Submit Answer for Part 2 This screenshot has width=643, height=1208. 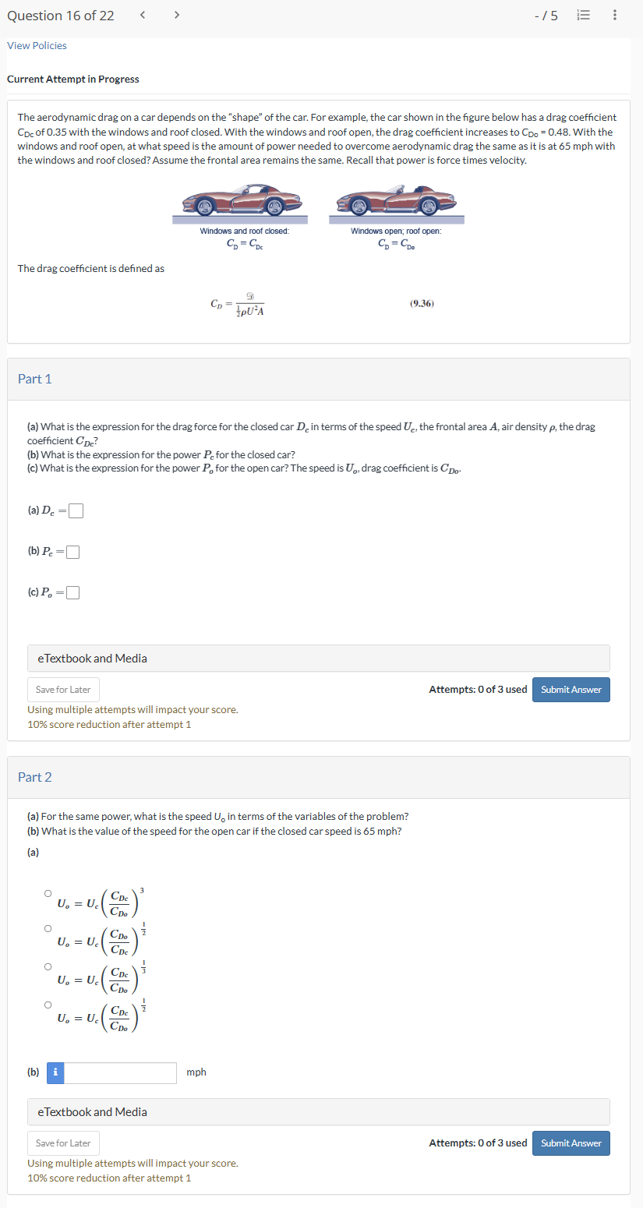[571, 1143]
